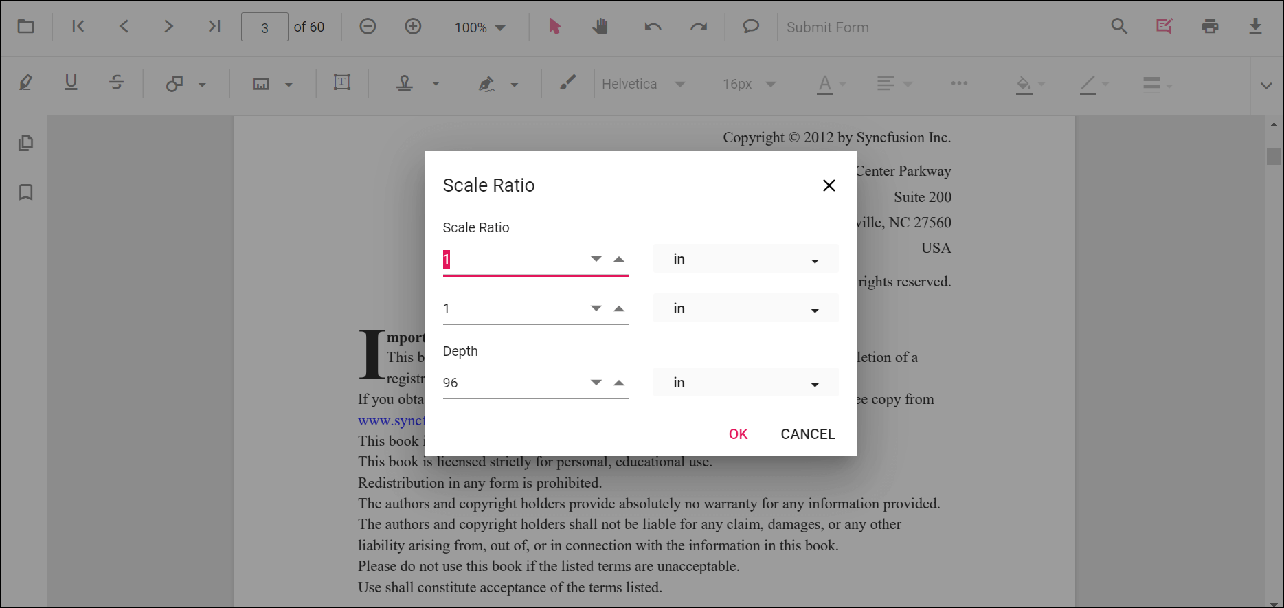Jump to the last page
The height and width of the screenshot is (608, 1284).
pos(214,27)
